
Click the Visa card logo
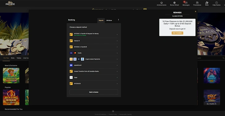[71, 53]
